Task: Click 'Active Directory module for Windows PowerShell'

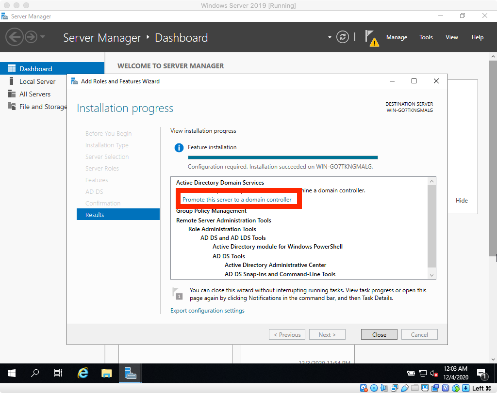Action: (x=277, y=247)
